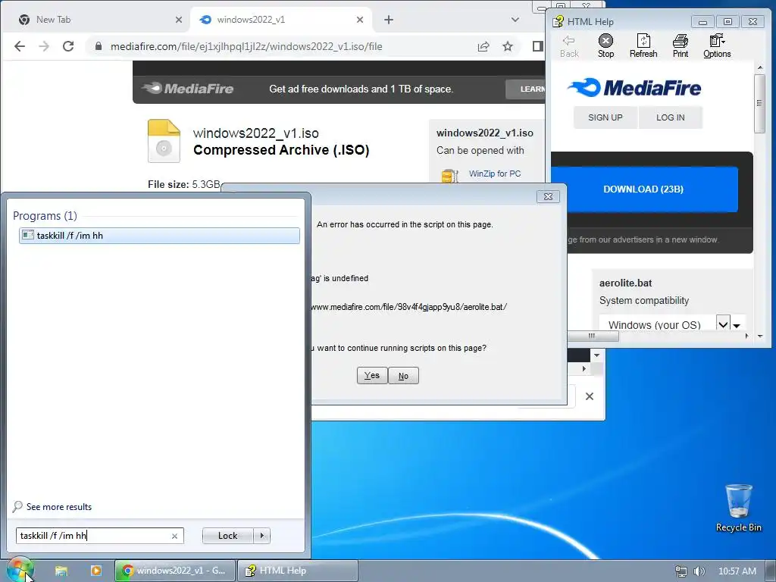Viewport: 776px width, 582px height.
Task: Click HTML Help scroll right arrow
Action: [747, 336]
